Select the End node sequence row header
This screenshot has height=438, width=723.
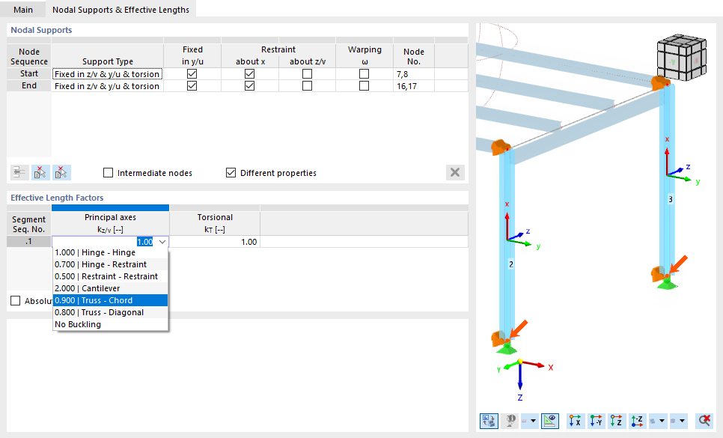click(29, 86)
